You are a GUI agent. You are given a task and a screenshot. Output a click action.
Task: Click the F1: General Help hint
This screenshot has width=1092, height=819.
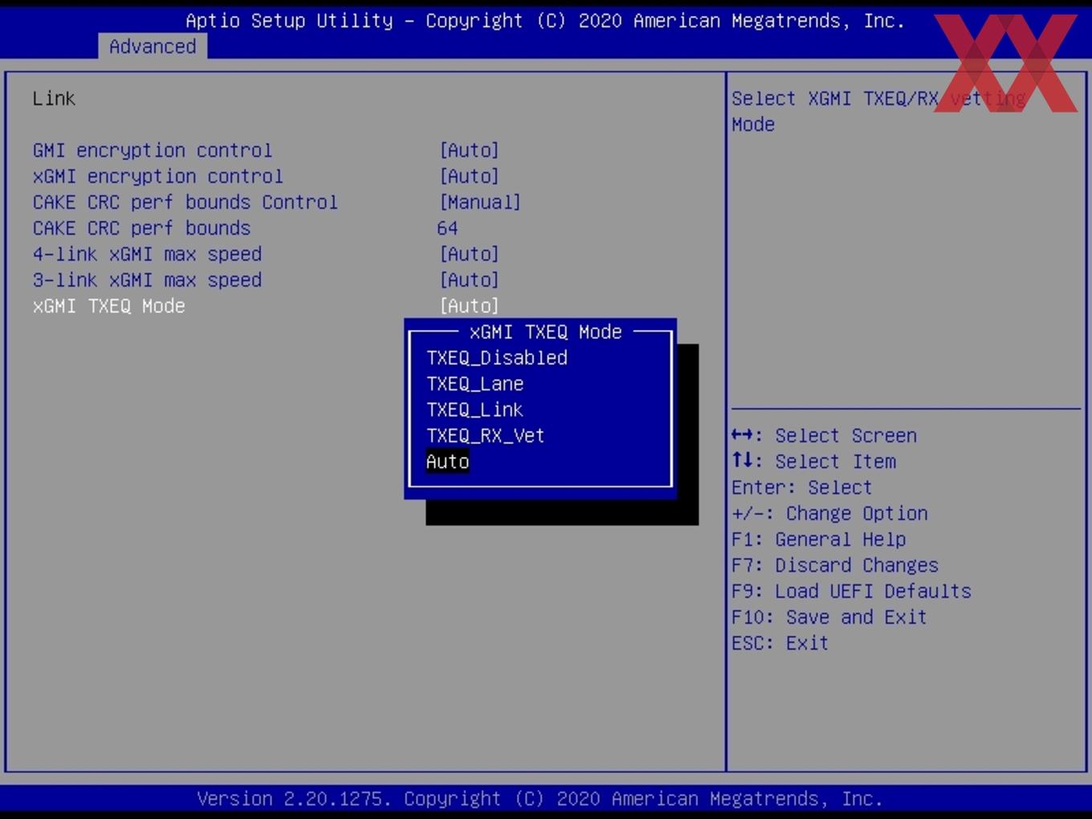[819, 540]
